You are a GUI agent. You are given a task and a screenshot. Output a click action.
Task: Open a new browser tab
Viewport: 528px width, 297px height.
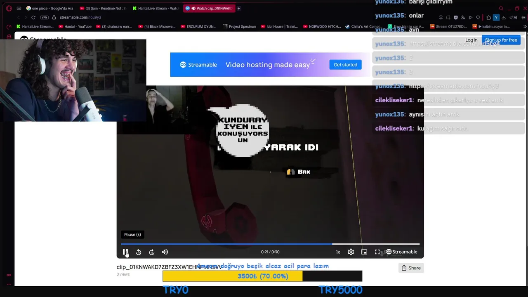tap(239, 8)
